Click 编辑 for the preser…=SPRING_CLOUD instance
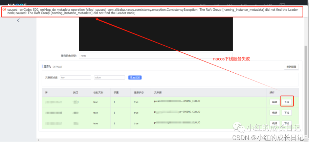 click(x=274, y=102)
